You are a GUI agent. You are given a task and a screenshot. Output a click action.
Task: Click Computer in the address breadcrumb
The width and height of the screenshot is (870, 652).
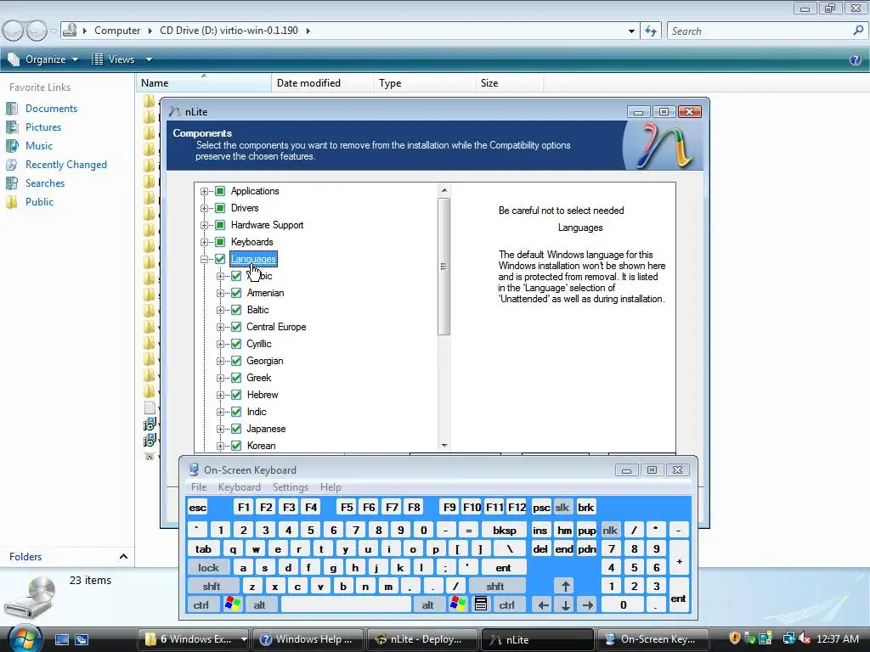pos(117,31)
